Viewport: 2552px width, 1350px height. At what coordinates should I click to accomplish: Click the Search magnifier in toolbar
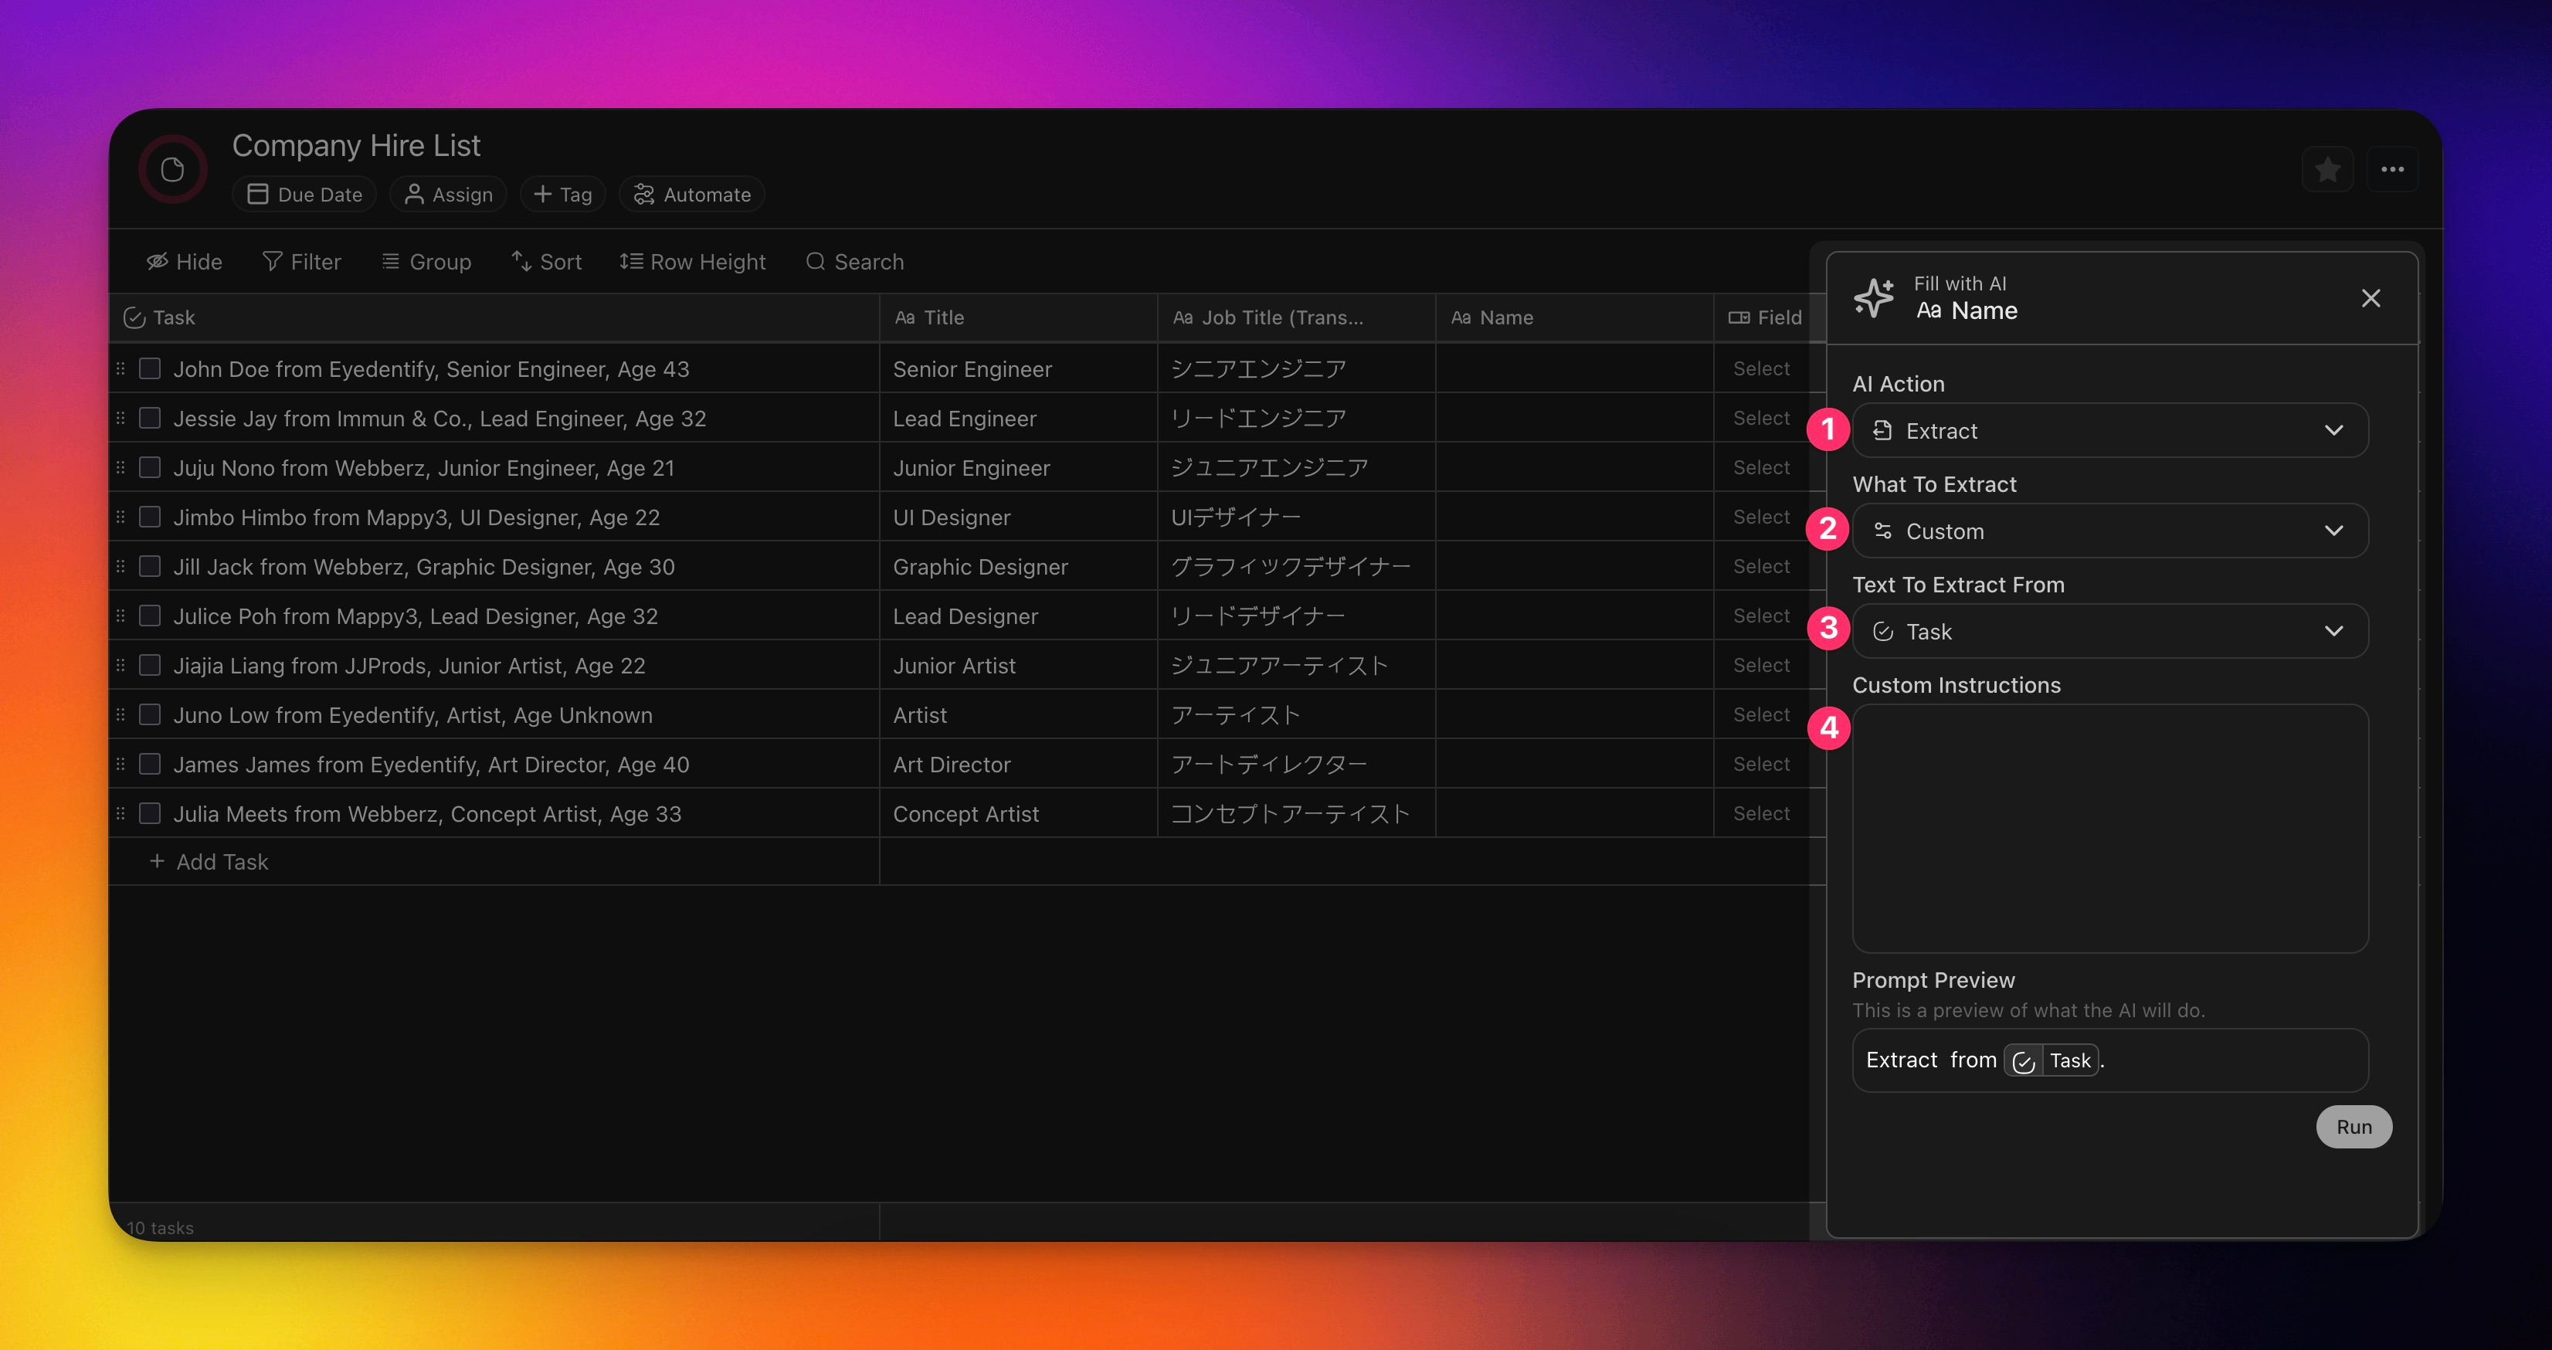[x=816, y=262]
